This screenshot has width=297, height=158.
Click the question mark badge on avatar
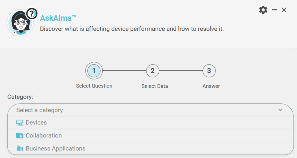point(32,13)
